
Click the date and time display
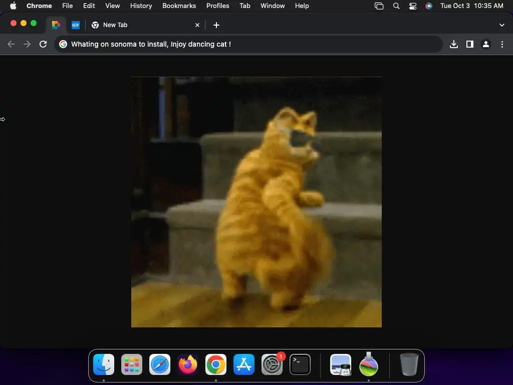471,6
